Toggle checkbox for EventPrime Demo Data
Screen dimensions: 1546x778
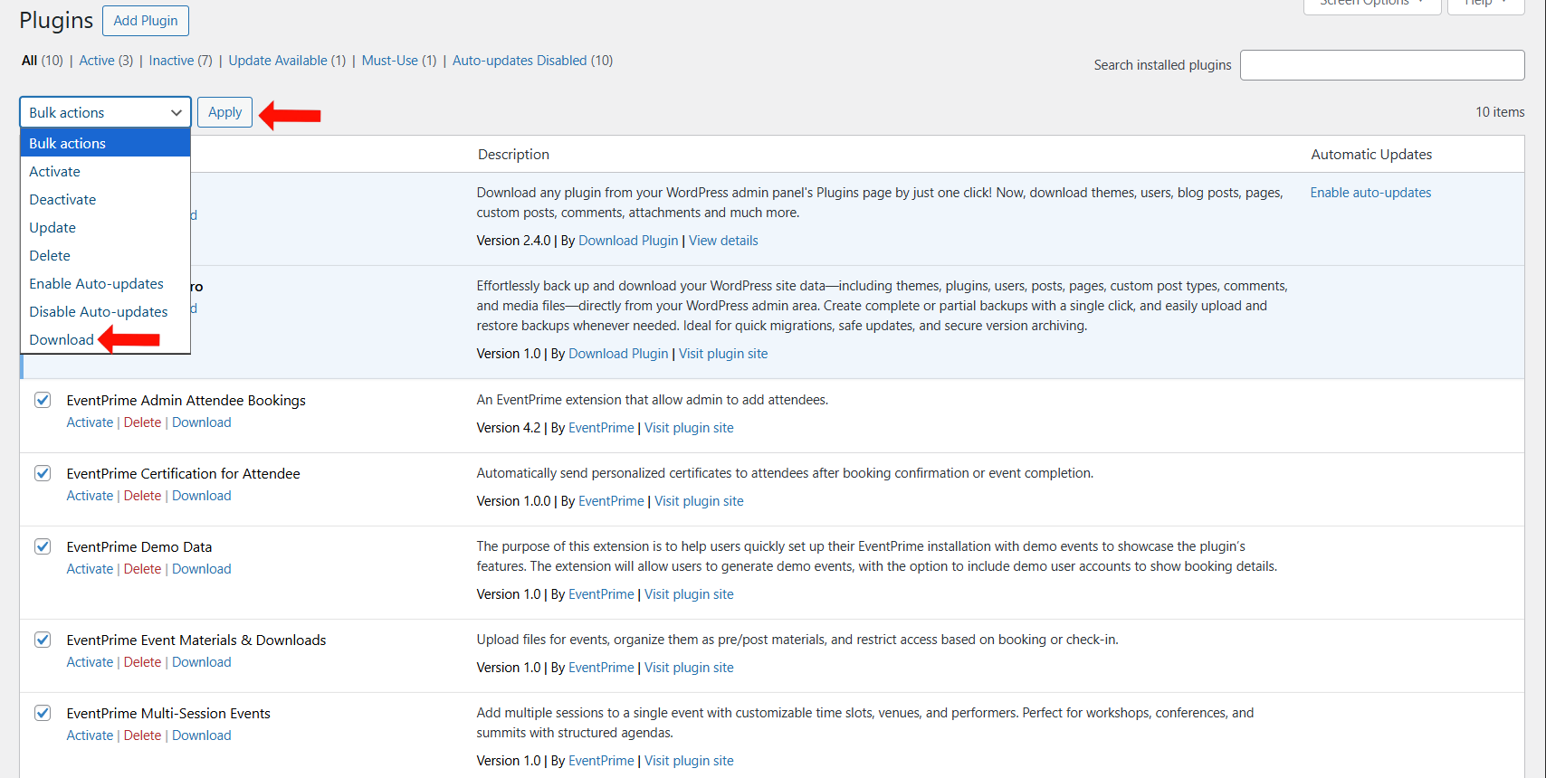[x=43, y=546]
